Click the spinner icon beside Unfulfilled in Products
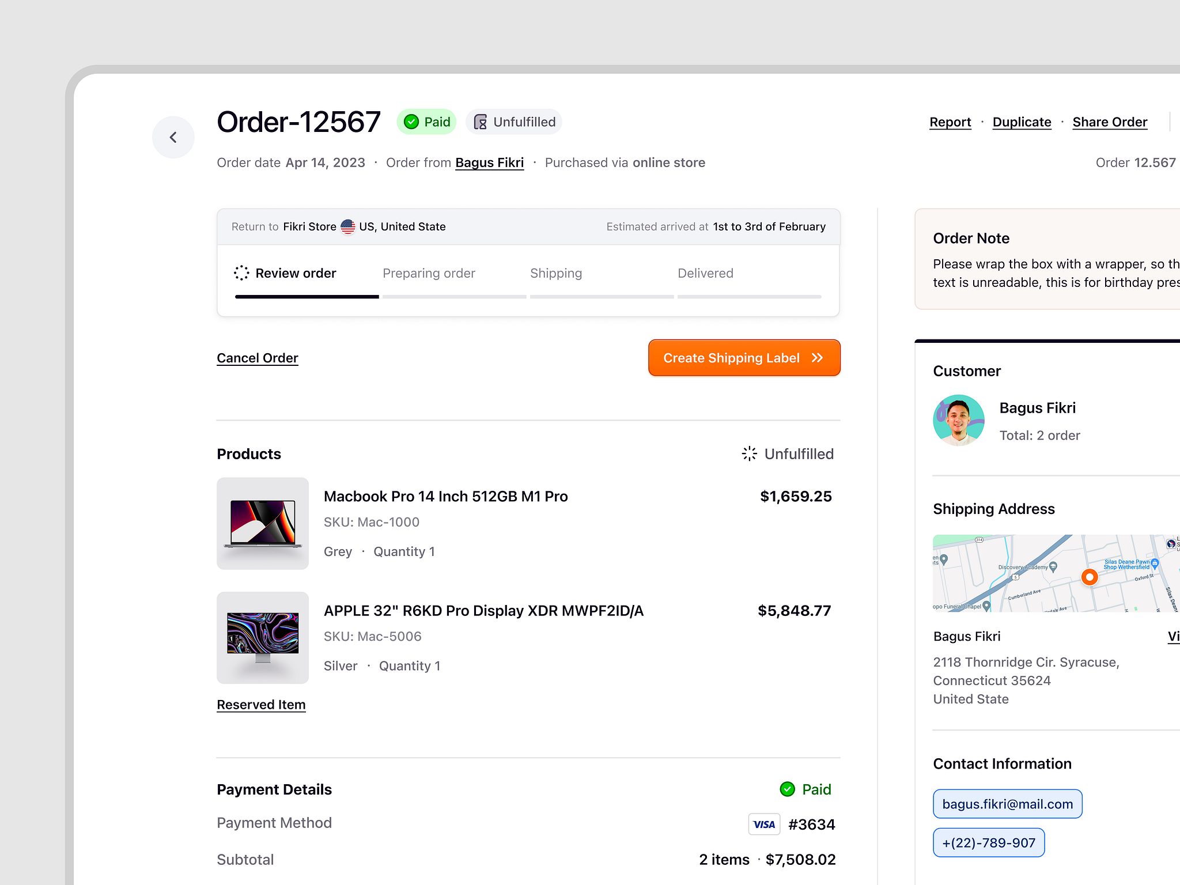This screenshot has height=885, width=1180. (749, 453)
